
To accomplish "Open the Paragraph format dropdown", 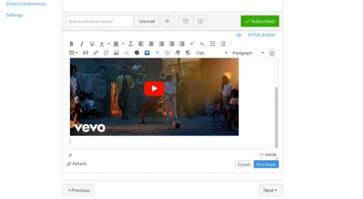I will pos(248,53).
